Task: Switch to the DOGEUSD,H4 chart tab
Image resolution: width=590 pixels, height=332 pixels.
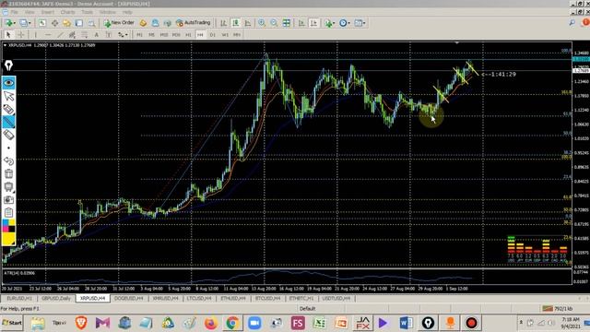Action: point(129,298)
